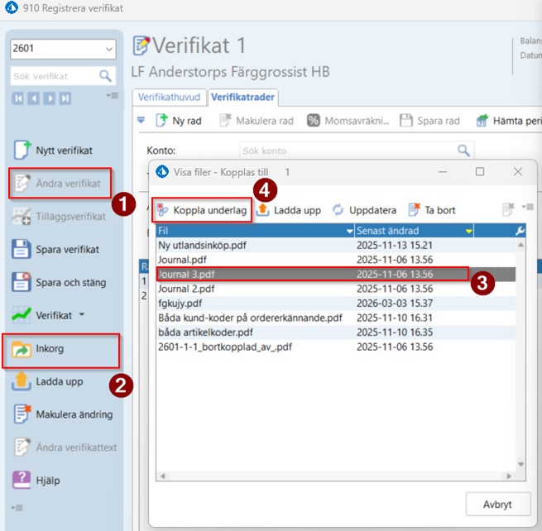Click Makulera ändring in sidebar

coord(63,414)
